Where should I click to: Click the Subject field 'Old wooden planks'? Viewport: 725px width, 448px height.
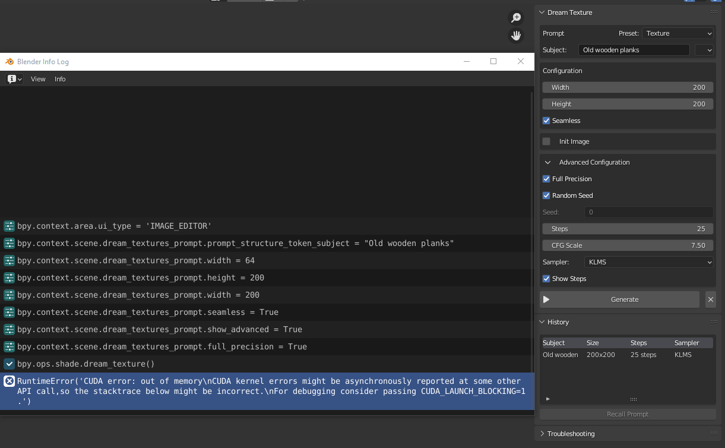[x=634, y=50]
